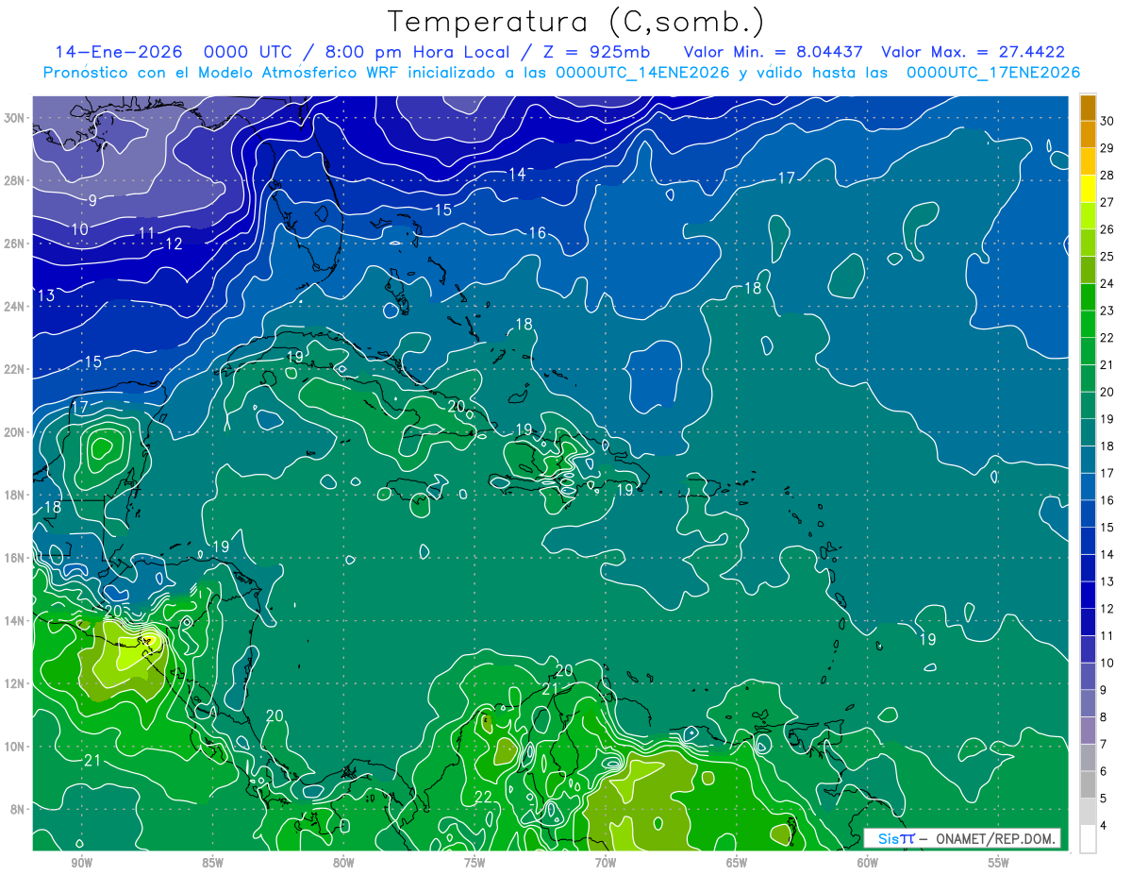The width and height of the screenshot is (1132, 875).
Task: Click the '70W' longitude axis label
Action: coord(606,863)
